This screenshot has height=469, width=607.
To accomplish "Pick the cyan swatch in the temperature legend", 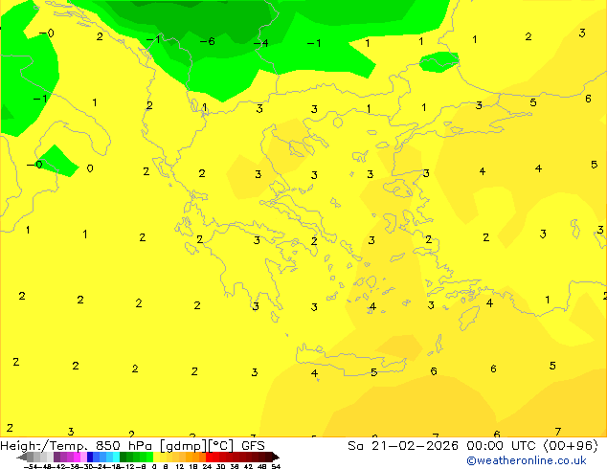I will coord(116,457).
